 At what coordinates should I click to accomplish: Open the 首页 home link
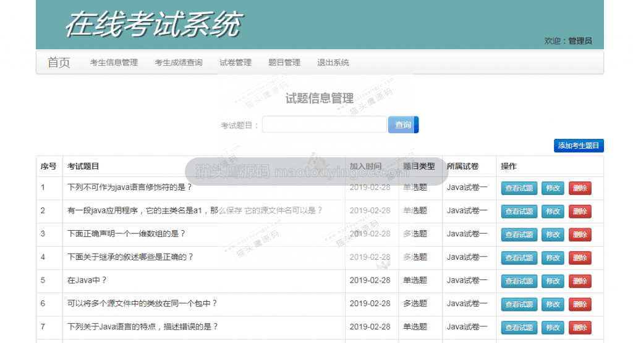click(59, 62)
